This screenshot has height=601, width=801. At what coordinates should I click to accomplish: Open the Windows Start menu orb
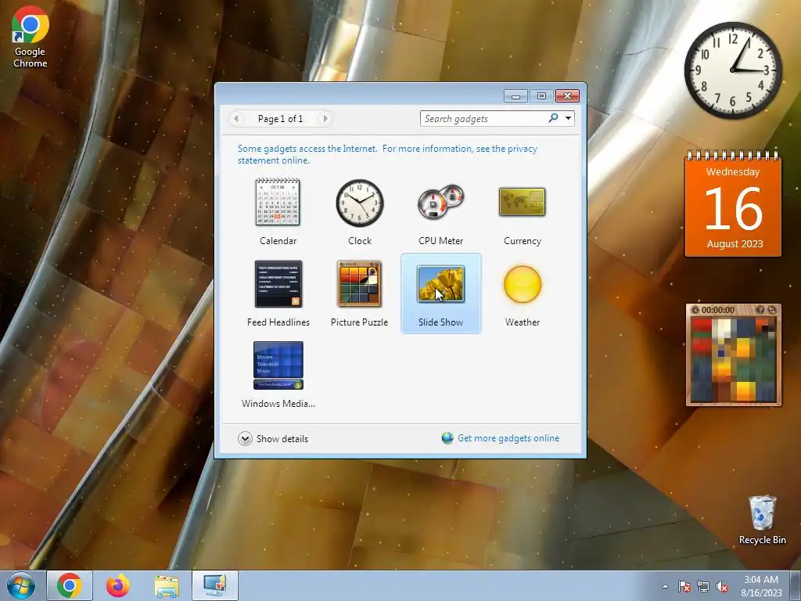click(21, 585)
